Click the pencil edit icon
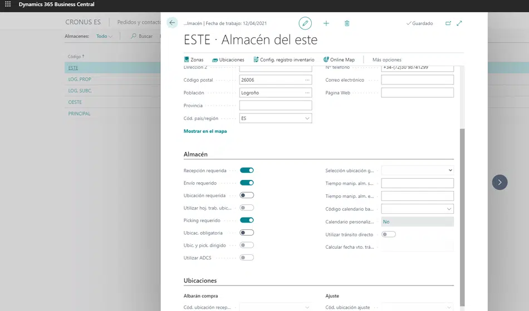 click(305, 23)
